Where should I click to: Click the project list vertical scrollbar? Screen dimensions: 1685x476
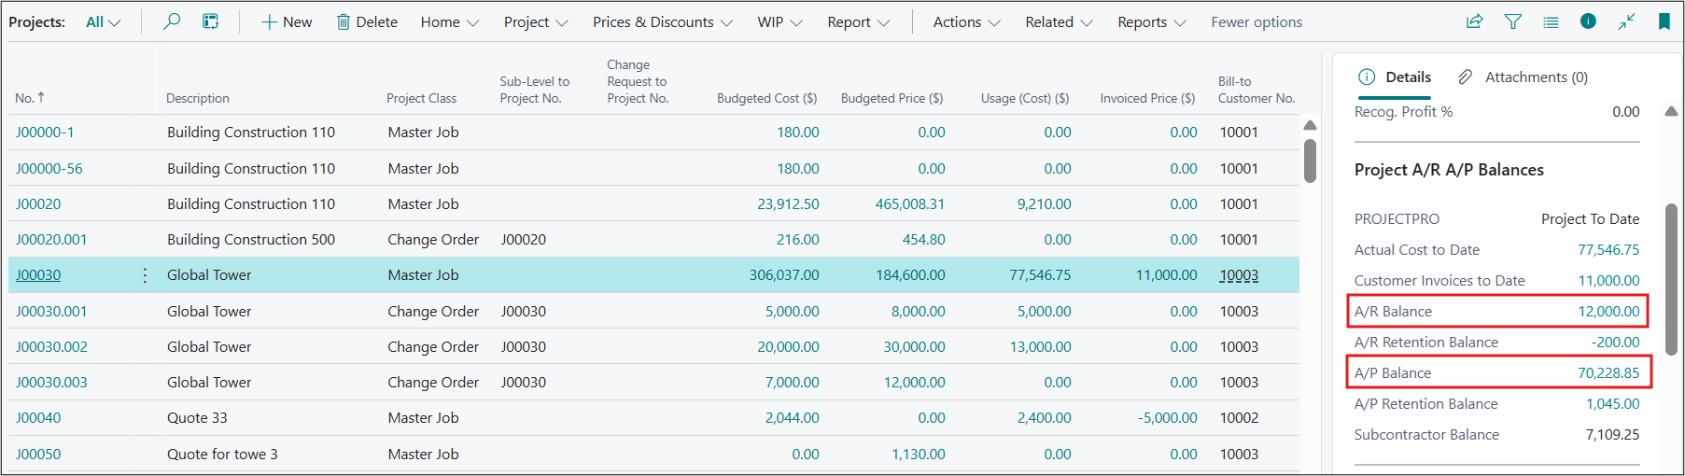(1310, 161)
